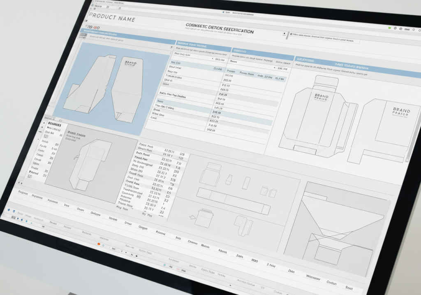Click the BRAND label on the blue preview carton
The height and width of the screenshot is (295, 421).
tap(130, 63)
